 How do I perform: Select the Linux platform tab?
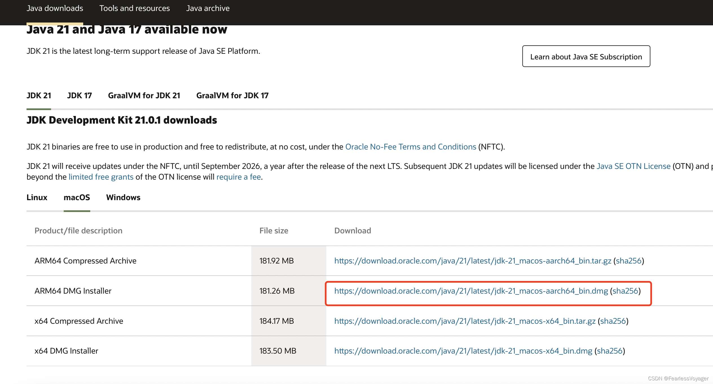coord(37,197)
